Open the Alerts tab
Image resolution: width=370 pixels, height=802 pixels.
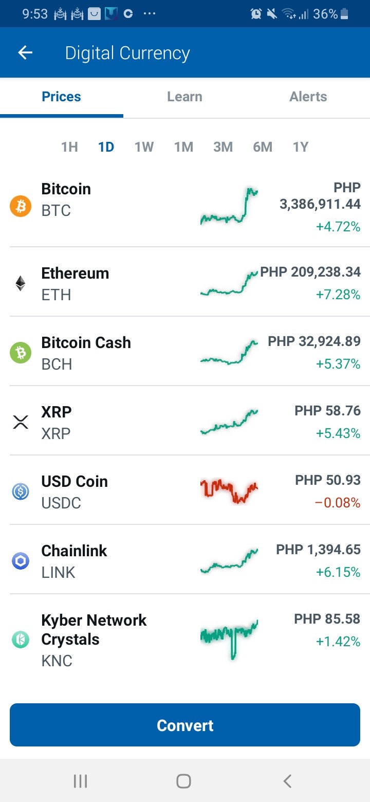coord(308,97)
